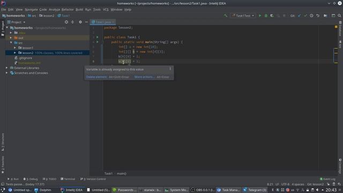Viewport: 343px width, 193px height.
Task: Open the Event Log
Action: [327, 179]
